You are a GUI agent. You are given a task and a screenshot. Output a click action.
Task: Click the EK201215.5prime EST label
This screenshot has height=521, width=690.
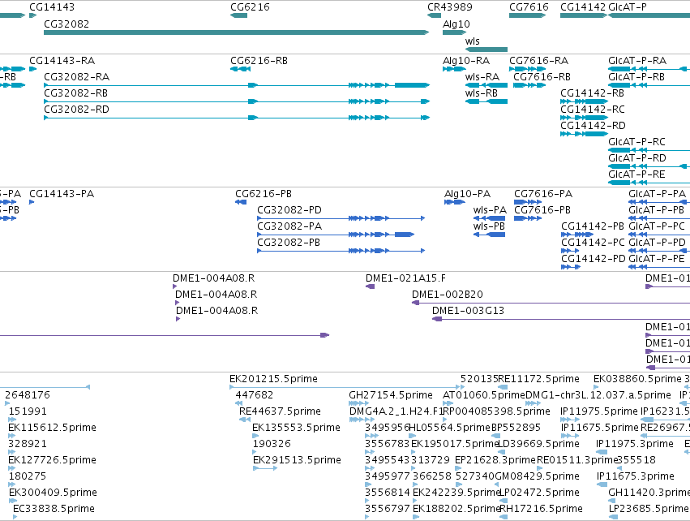274,379
